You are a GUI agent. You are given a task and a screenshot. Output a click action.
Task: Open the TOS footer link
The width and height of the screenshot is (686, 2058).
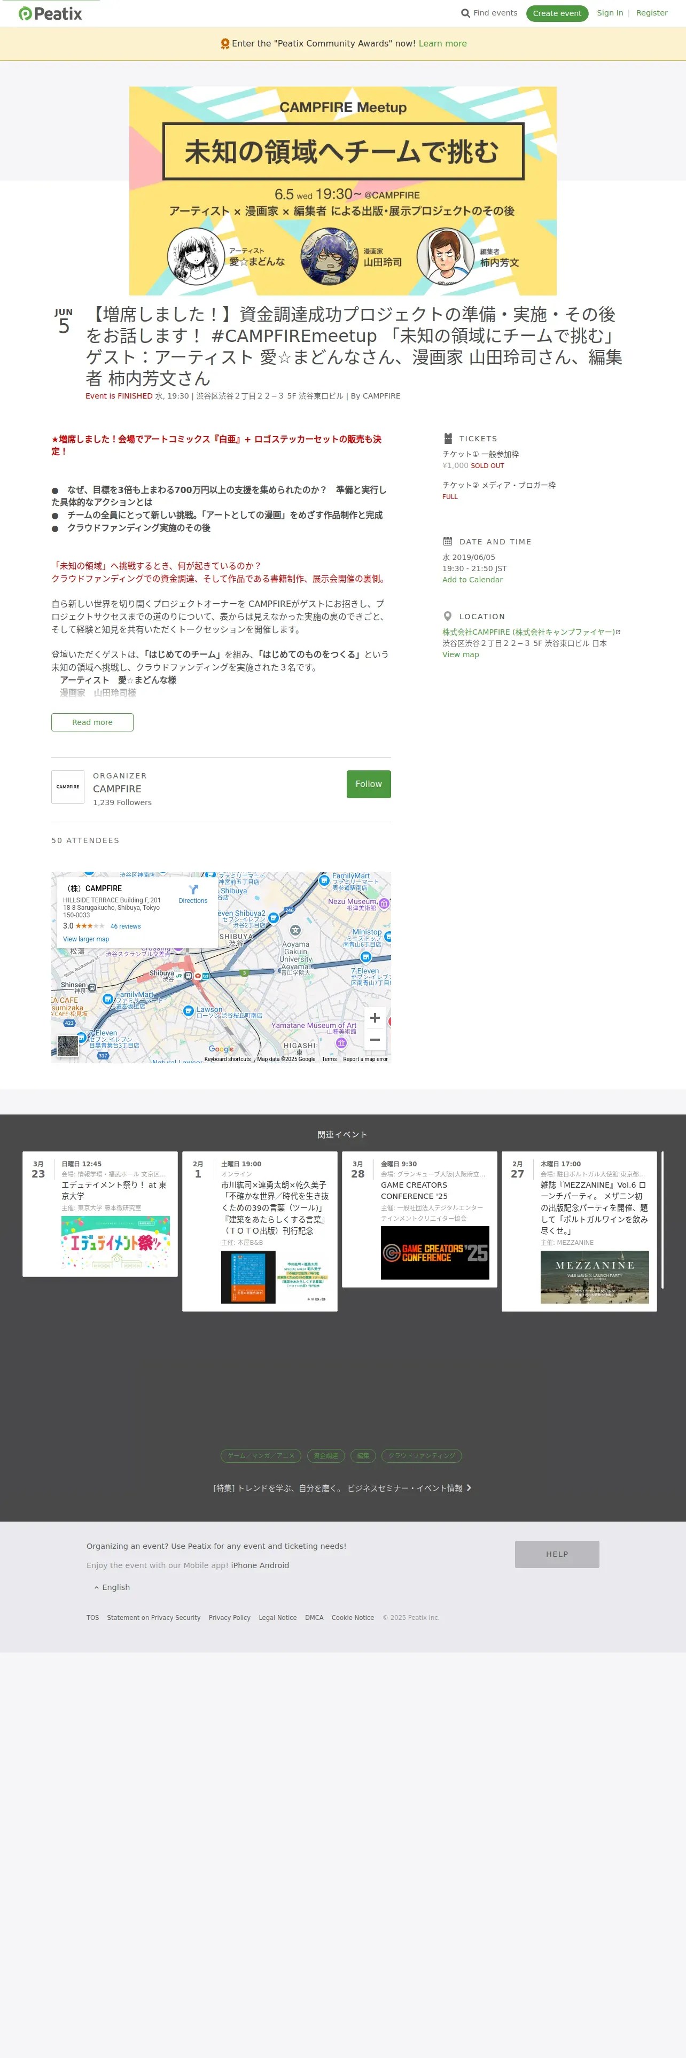click(x=92, y=1618)
